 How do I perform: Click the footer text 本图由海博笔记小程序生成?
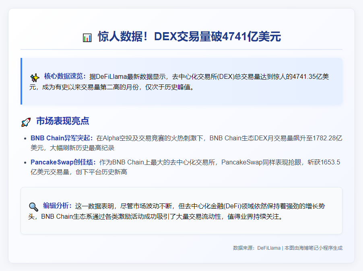pos(313,248)
